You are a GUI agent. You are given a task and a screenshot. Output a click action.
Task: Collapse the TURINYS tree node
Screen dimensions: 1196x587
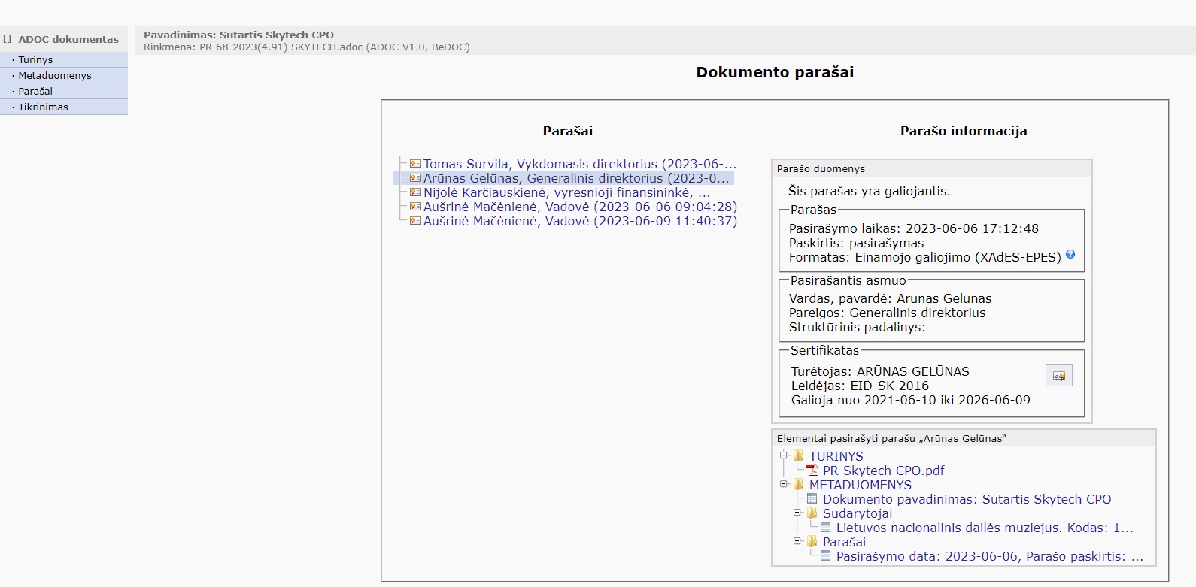tap(783, 455)
